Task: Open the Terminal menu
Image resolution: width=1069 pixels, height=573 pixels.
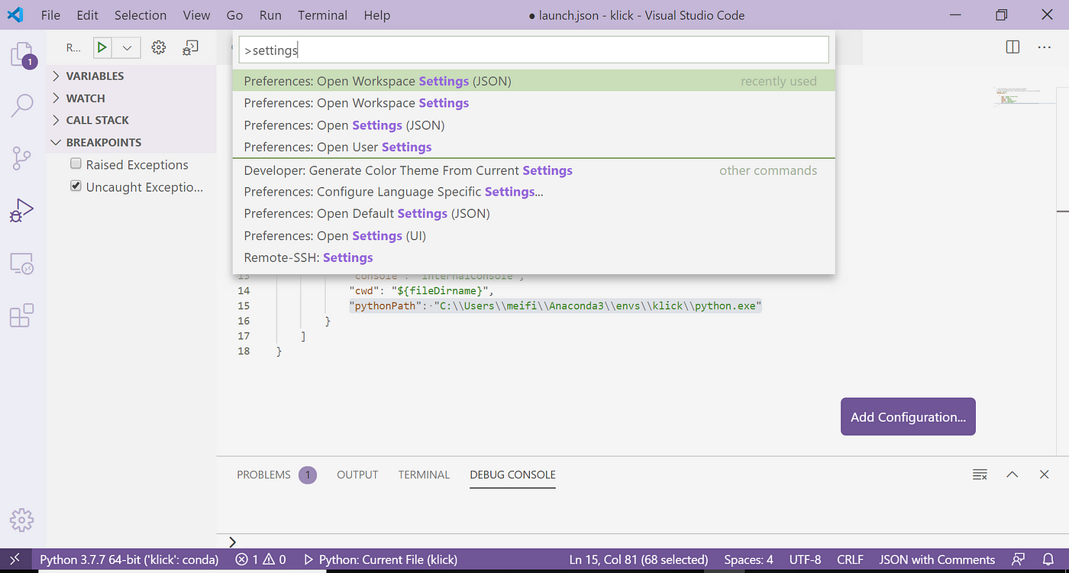Action: click(322, 15)
